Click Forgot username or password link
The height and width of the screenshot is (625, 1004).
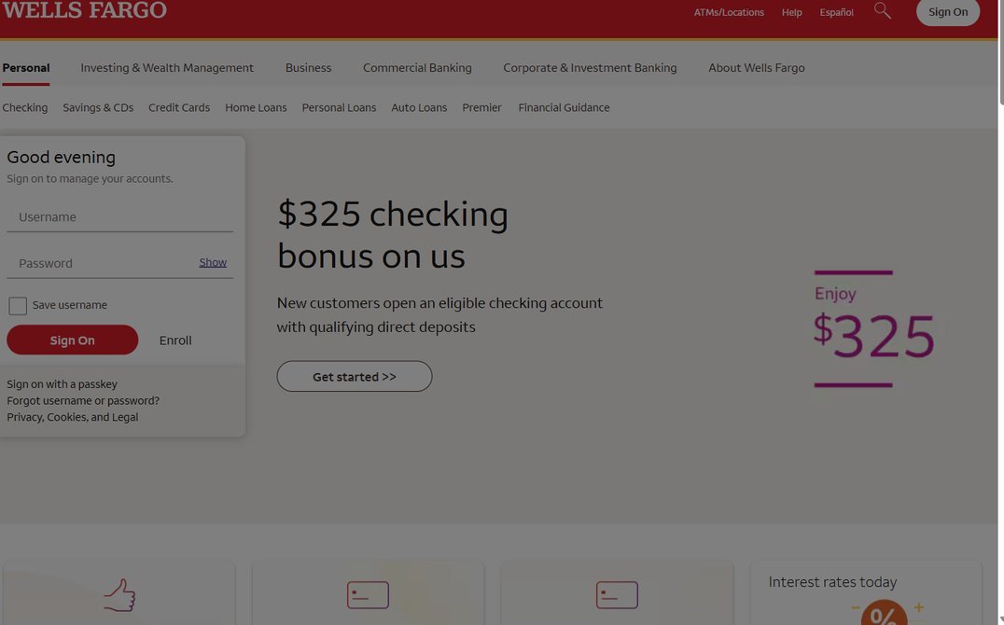(83, 401)
